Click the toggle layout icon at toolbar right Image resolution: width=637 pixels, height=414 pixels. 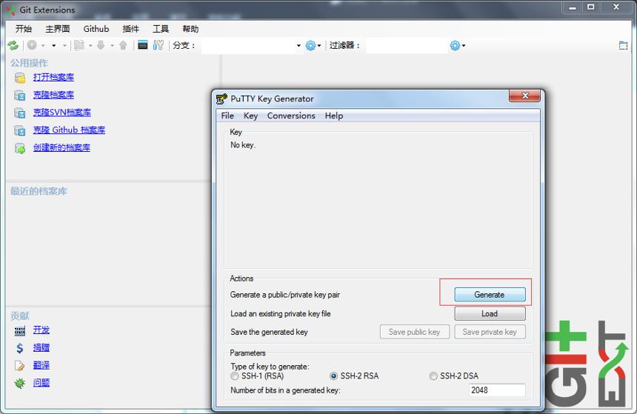623,45
